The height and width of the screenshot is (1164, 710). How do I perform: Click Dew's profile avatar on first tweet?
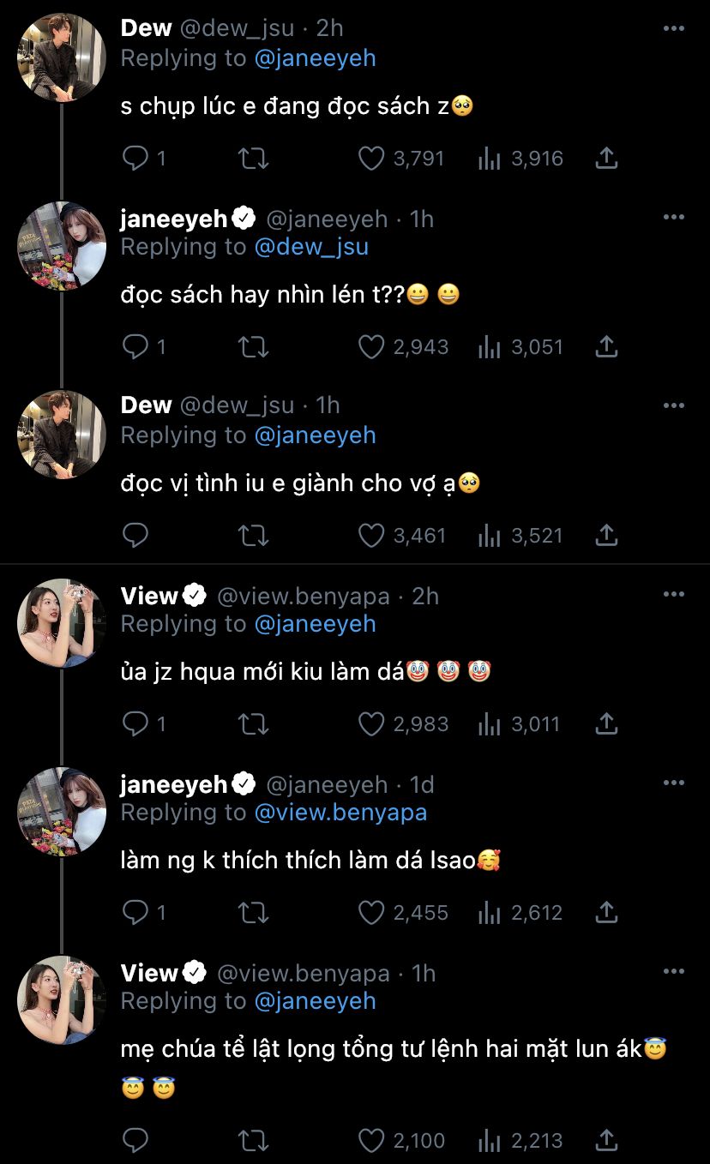pyautogui.click(x=61, y=57)
